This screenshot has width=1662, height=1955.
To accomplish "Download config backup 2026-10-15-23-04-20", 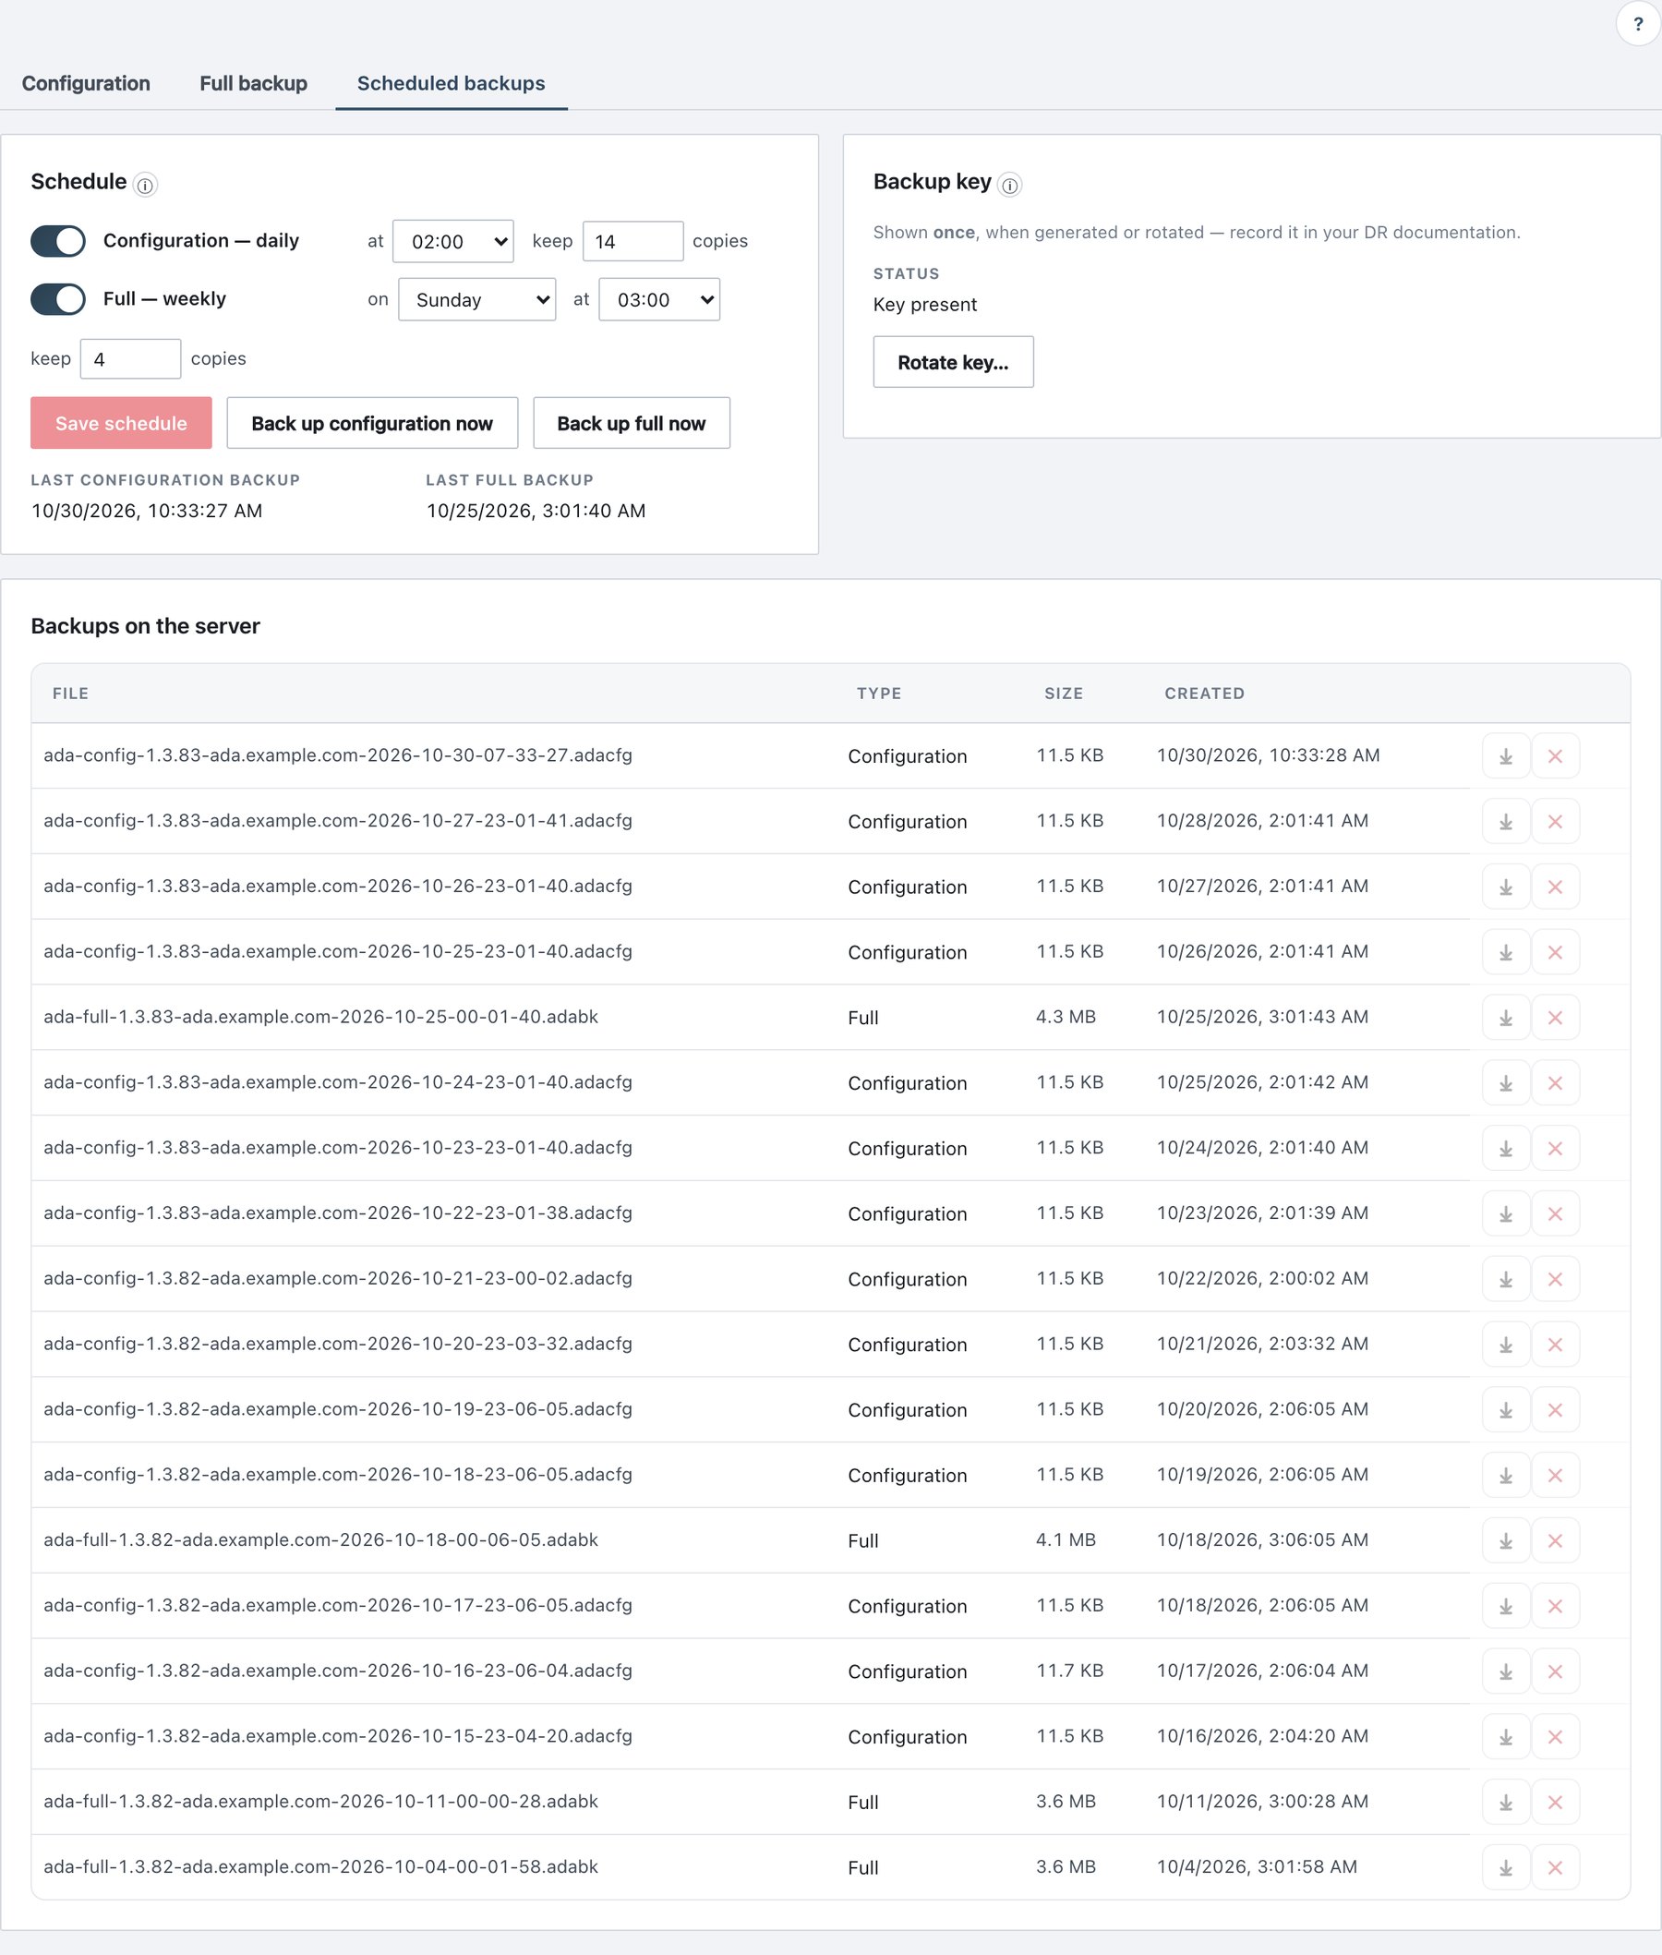I will pos(1506,1737).
